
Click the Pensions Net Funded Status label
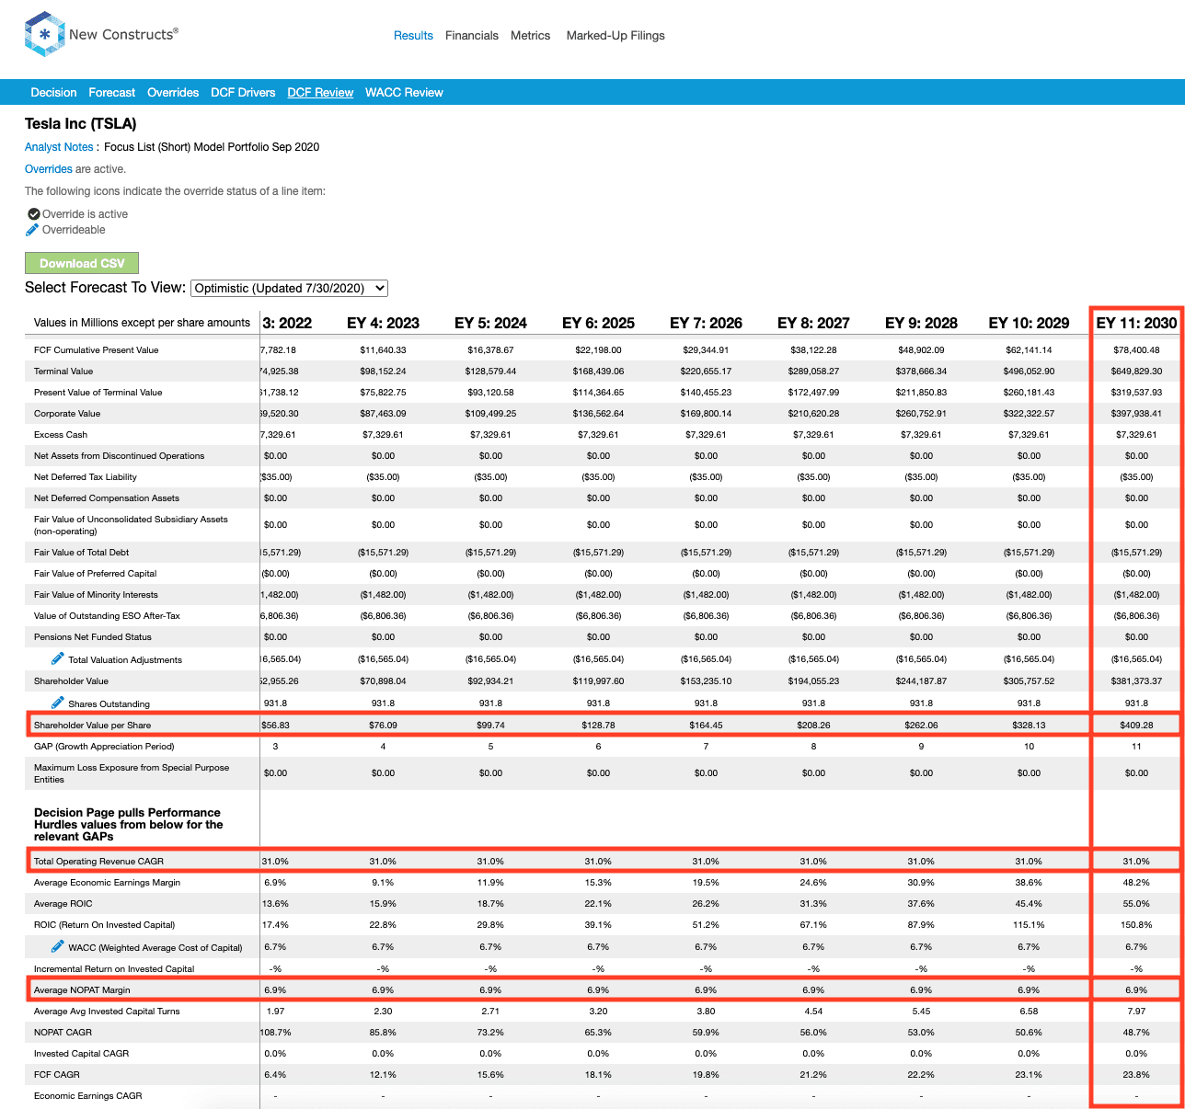point(93,636)
